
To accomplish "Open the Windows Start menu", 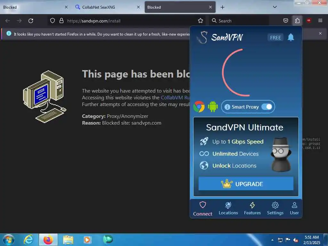I will coord(8,240).
